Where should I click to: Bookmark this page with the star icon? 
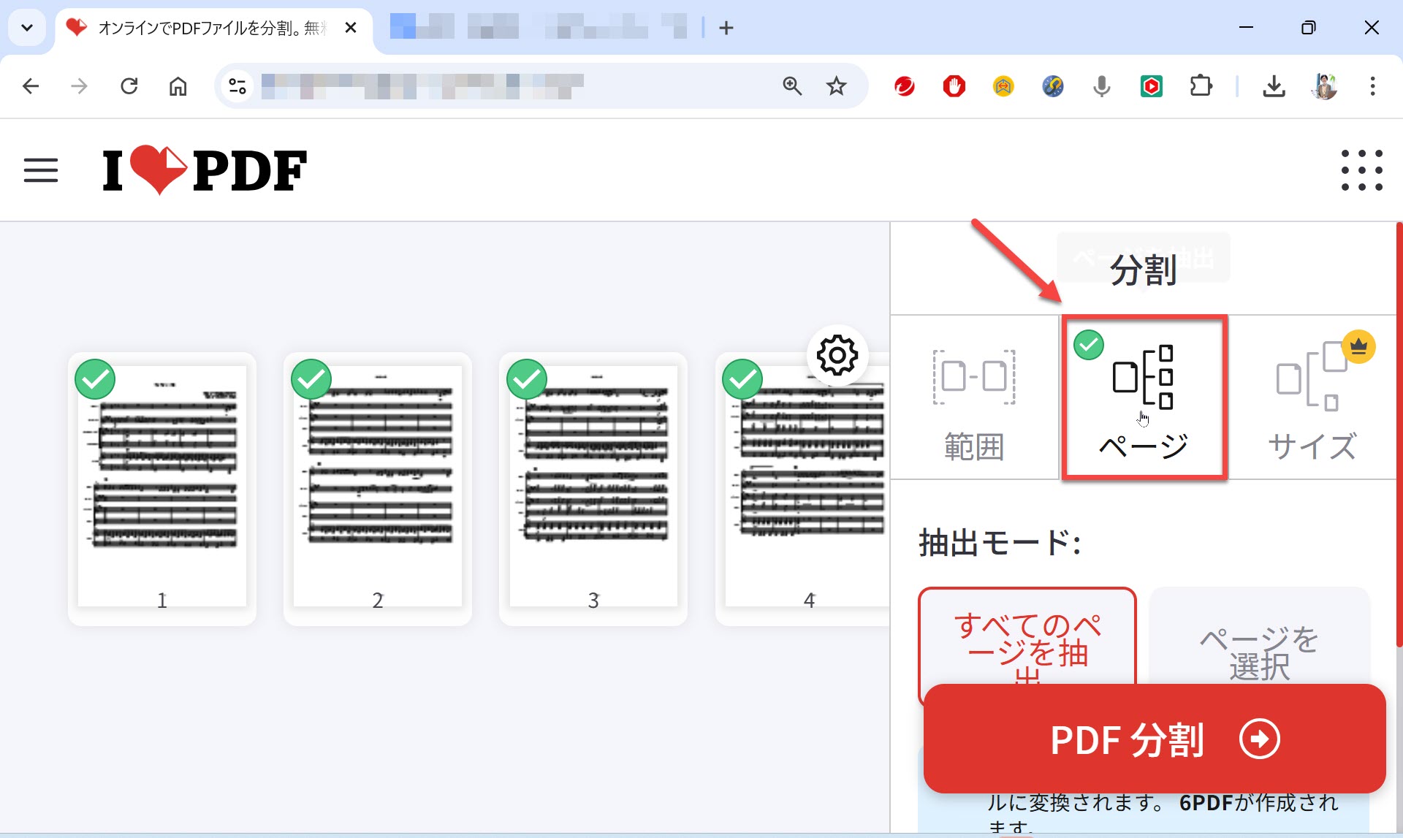point(836,86)
